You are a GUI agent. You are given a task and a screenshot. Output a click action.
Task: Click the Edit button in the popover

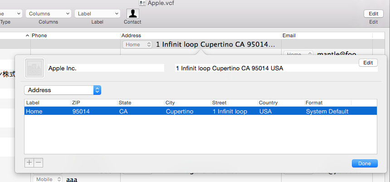(368, 63)
